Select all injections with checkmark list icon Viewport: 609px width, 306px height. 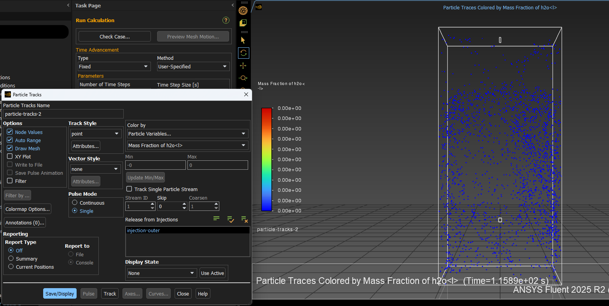(231, 219)
